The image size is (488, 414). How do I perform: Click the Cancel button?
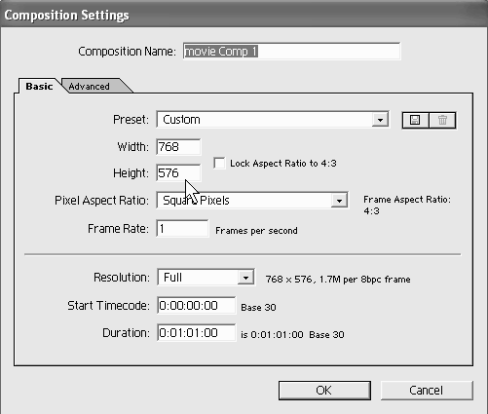pos(427,391)
